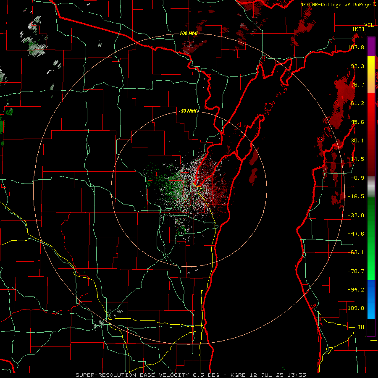Click the -78.7 velocity scale value
Screen dimensions: 378x378
[x=356, y=271]
